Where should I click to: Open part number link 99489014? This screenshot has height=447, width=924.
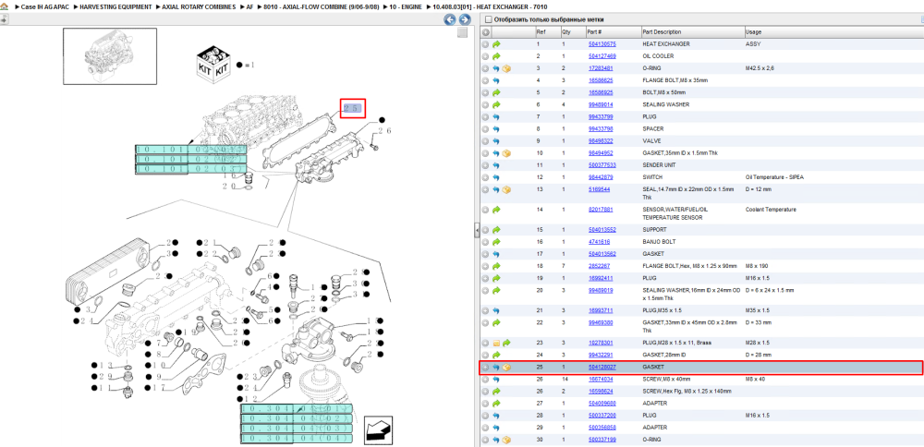[602, 105]
